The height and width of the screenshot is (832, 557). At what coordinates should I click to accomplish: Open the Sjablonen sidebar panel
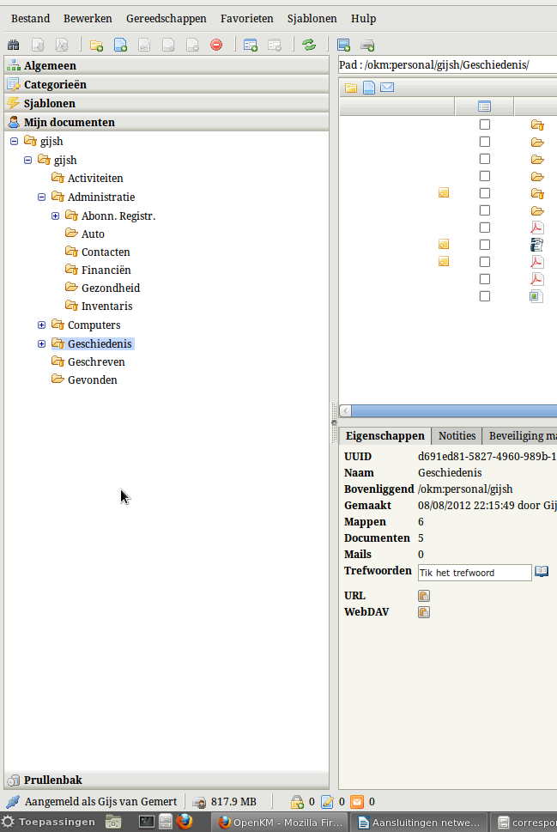click(166, 104)
